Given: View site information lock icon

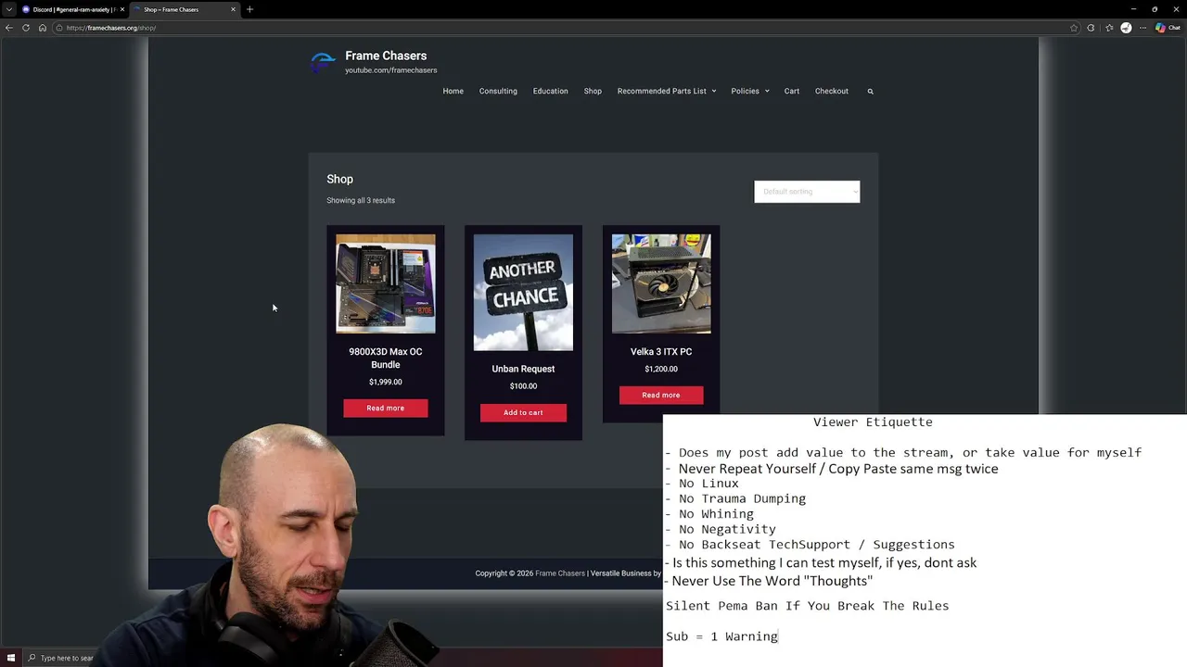Looking at the screenshot, I should pos(58,28).
